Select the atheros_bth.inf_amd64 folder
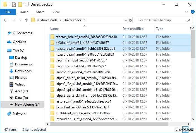Viewport: 196px width, 133px height. (120, 37)
